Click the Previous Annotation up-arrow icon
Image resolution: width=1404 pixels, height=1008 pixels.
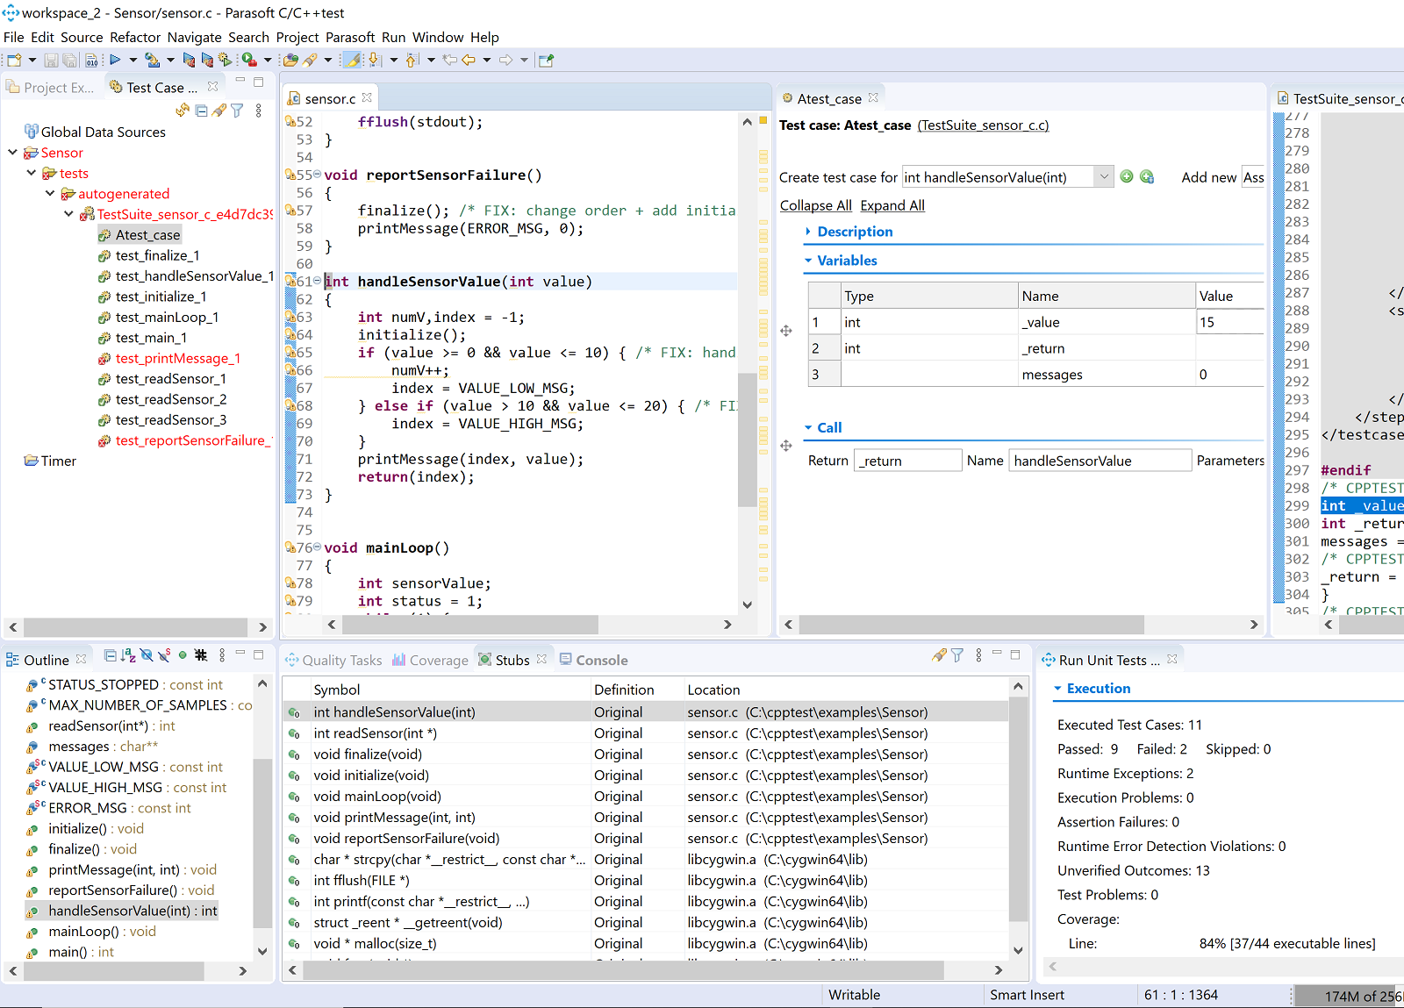[x=412, y=61]
